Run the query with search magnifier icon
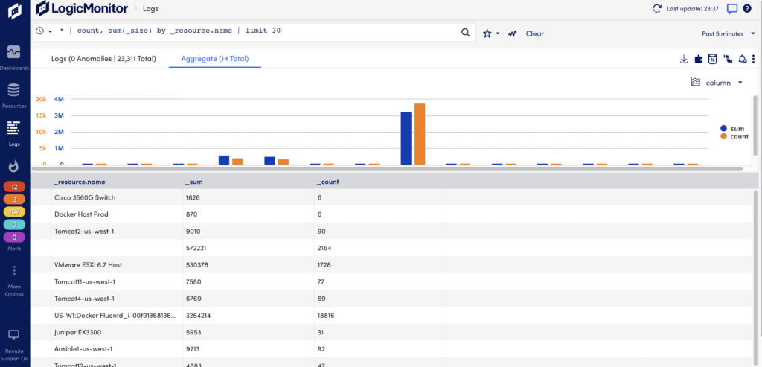The height and width of the screenshot is (367, 762). coord(465,33)
